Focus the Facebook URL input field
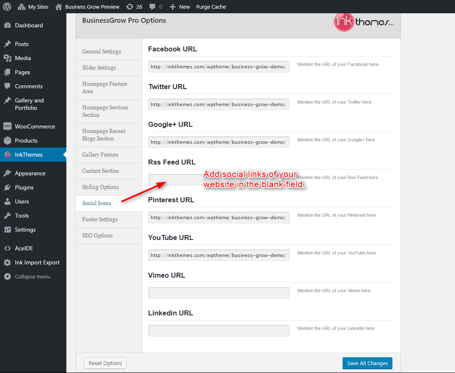The height and width of the screenshot is (373, 455). click(x=219, y=67)
